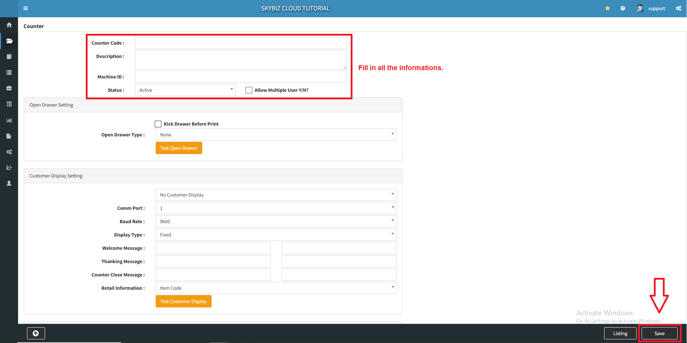
Task: Open the Status dropdown showing Active
Action: pyautogui.click(x=185, y=90)
